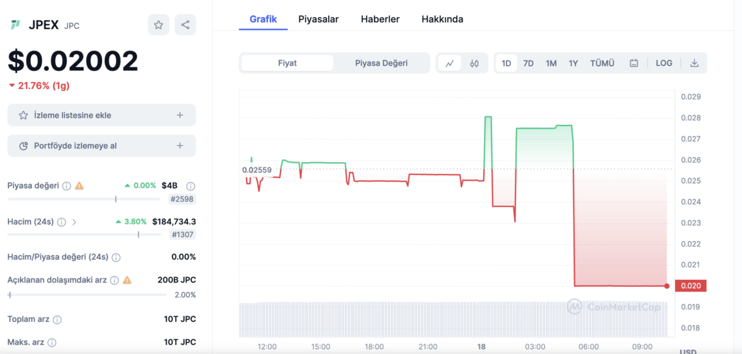742x354 pixels.
Task: Open the Piyasalar tab
Action: (x=318, y=20)
